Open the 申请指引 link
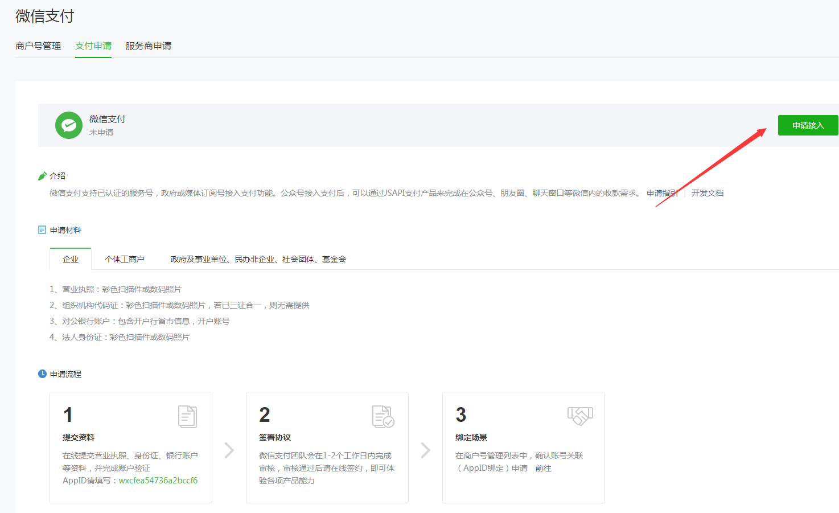Viewport: 839px width, 513px height. click(x=661, y=193)
